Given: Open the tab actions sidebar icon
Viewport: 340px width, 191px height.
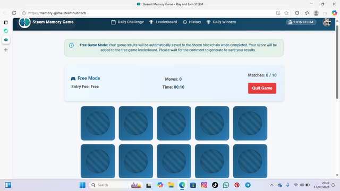Looking at the screenshot, I should point(6,22).
